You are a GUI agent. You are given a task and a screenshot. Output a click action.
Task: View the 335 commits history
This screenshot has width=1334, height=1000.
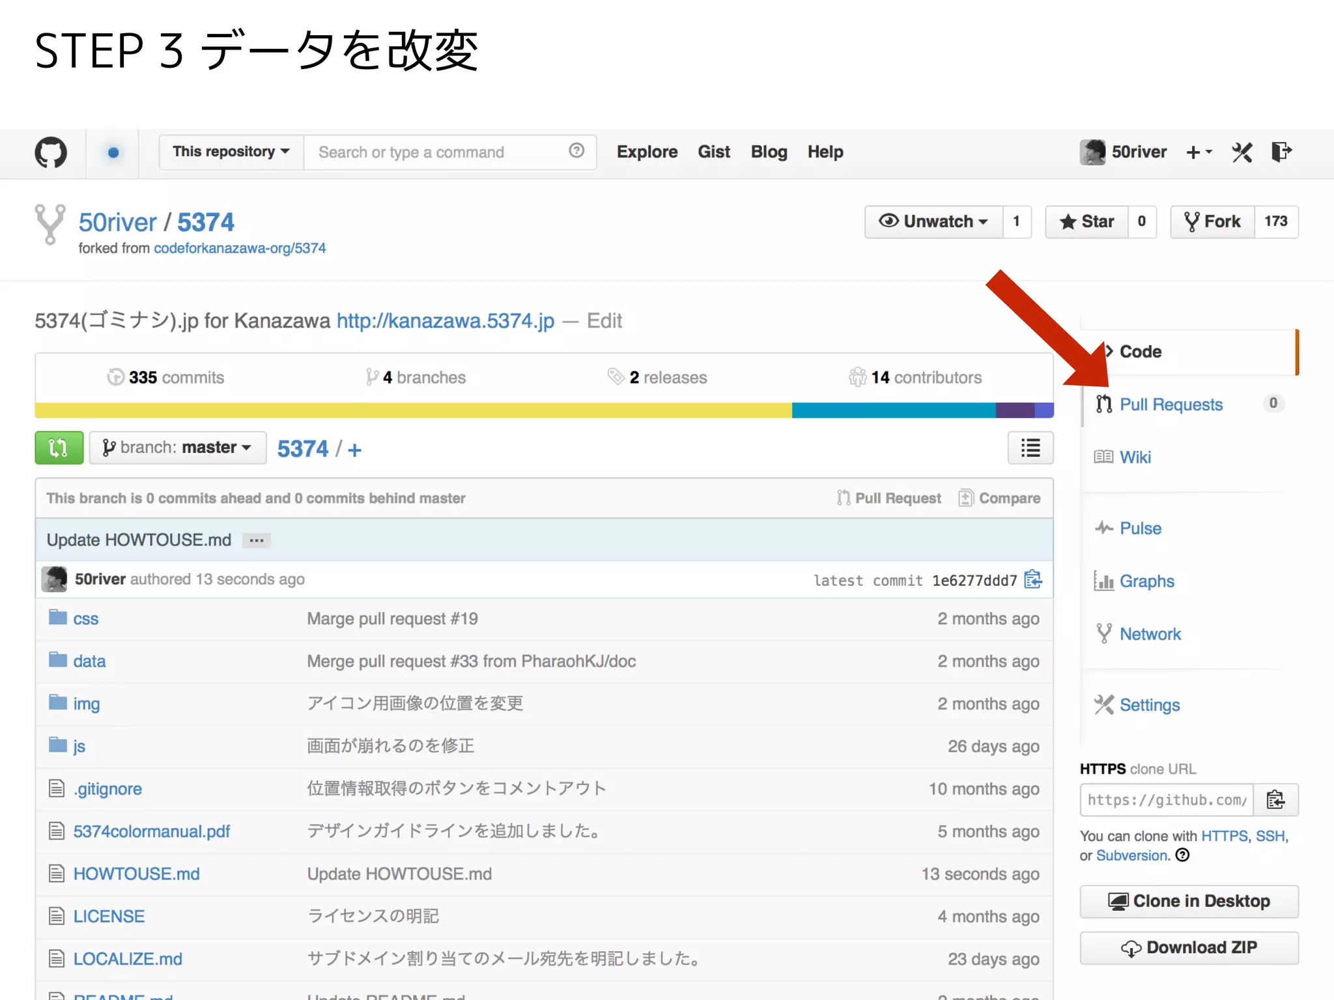pos(165,378)
